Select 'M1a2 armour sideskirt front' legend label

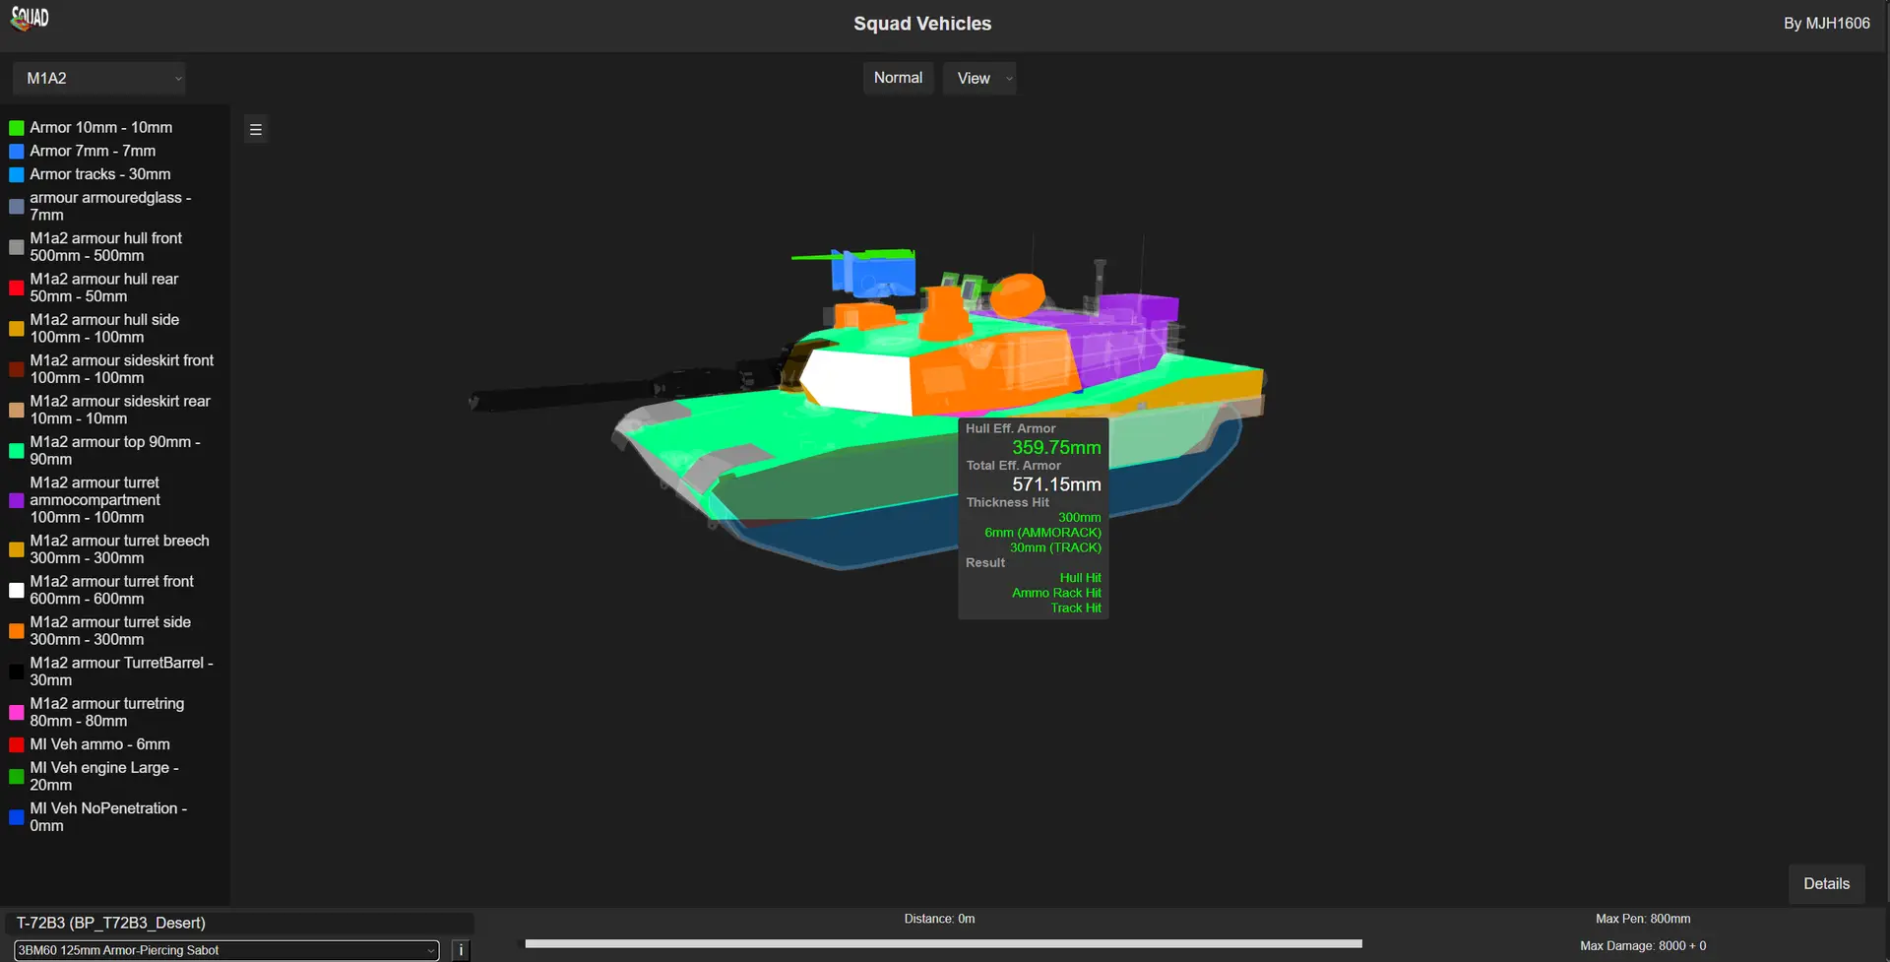pos(121,369)
